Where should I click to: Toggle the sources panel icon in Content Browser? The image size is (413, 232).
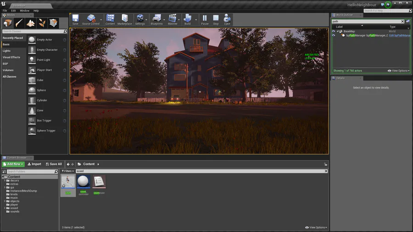click(x=4, y=171)
